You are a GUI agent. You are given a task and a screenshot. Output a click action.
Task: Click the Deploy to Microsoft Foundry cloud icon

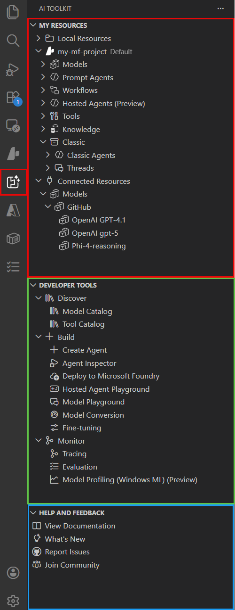[54, 376]
